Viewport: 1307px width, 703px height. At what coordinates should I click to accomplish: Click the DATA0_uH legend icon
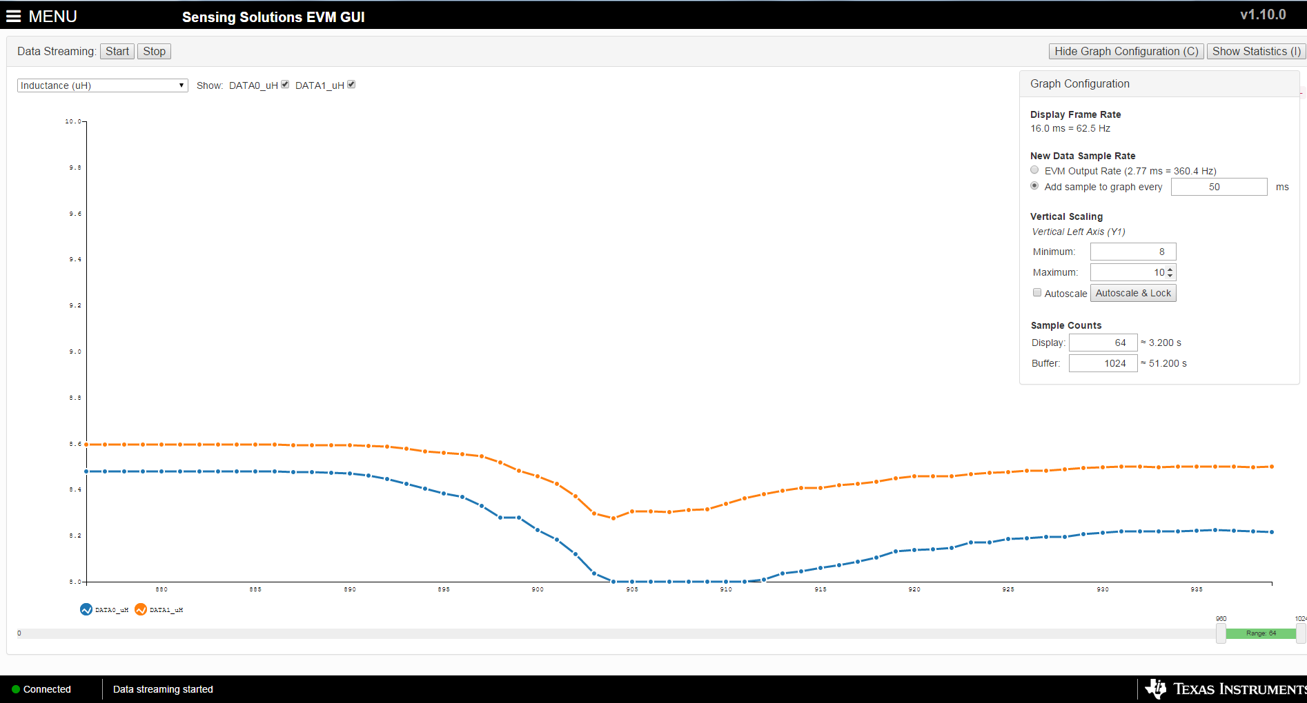[x=86, y=610]
